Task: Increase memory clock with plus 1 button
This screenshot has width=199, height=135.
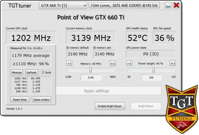Action: pos(113,64)
